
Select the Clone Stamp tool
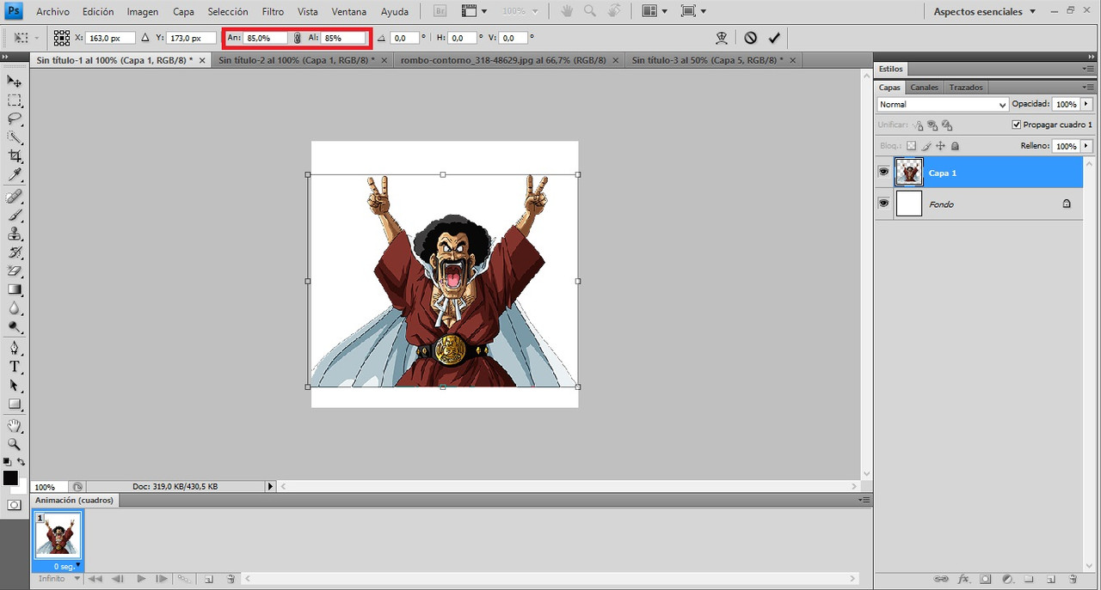(x=15, y=234)
